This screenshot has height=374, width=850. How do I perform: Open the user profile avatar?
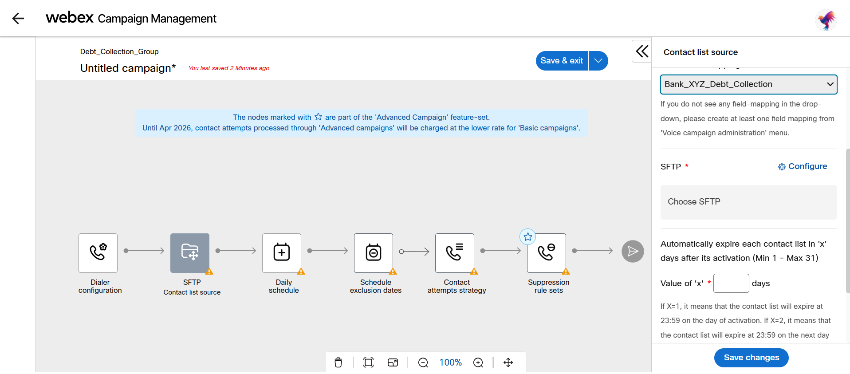(826, 20)
